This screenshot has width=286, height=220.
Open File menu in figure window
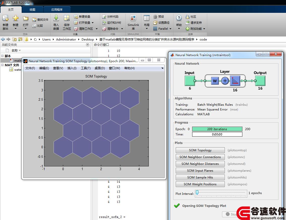coord(30,68)
